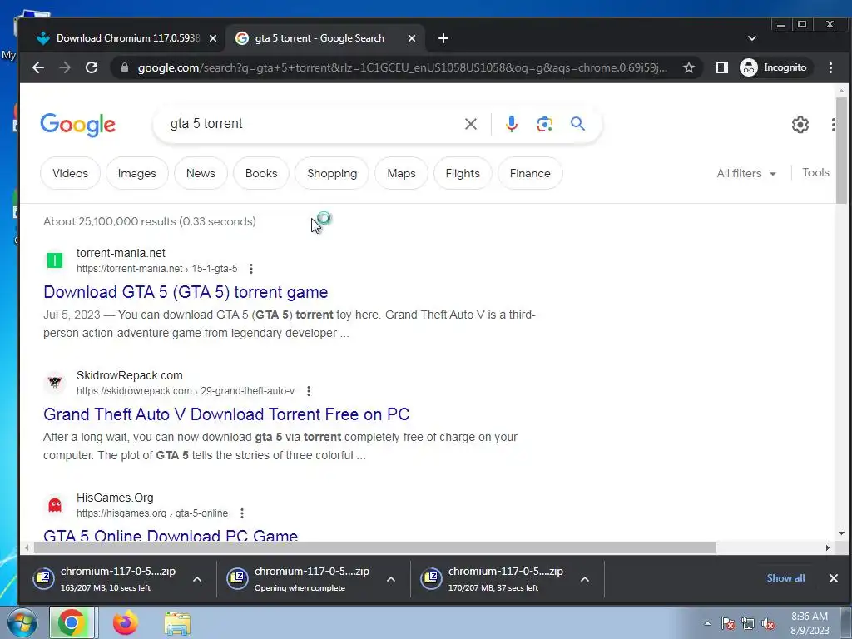Bookmark this page with the star
Viewport: 852px width, 639px height.
pyautogui.click(x=689, y=67)
